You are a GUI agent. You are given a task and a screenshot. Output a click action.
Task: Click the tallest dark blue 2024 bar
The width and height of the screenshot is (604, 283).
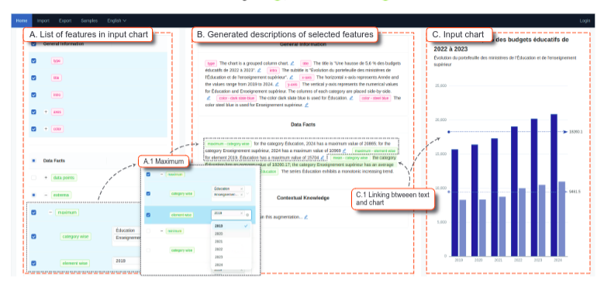(554, 185)
